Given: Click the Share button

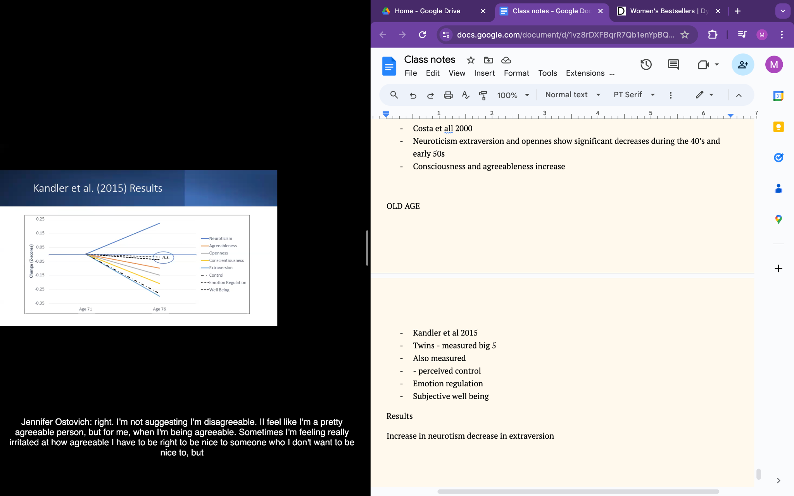Looking at the screenshot, I should (x=742, y=65).
